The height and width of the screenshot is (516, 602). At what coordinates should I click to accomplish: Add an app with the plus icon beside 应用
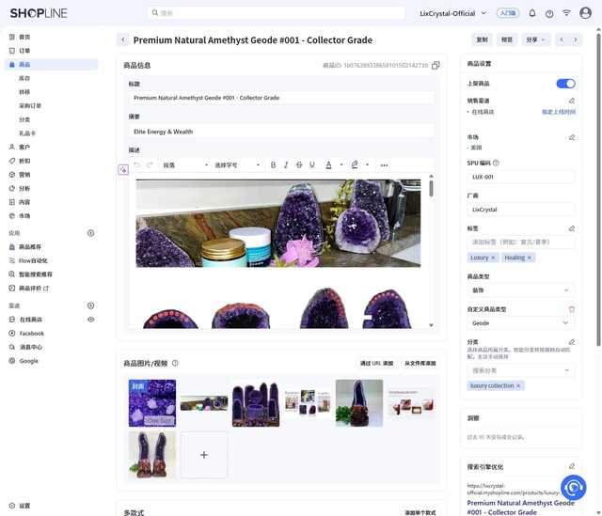pyautogui.click(x=90, y=233)
